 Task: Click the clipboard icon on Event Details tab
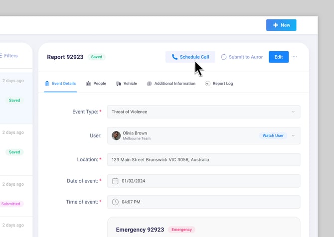[47, 84]
